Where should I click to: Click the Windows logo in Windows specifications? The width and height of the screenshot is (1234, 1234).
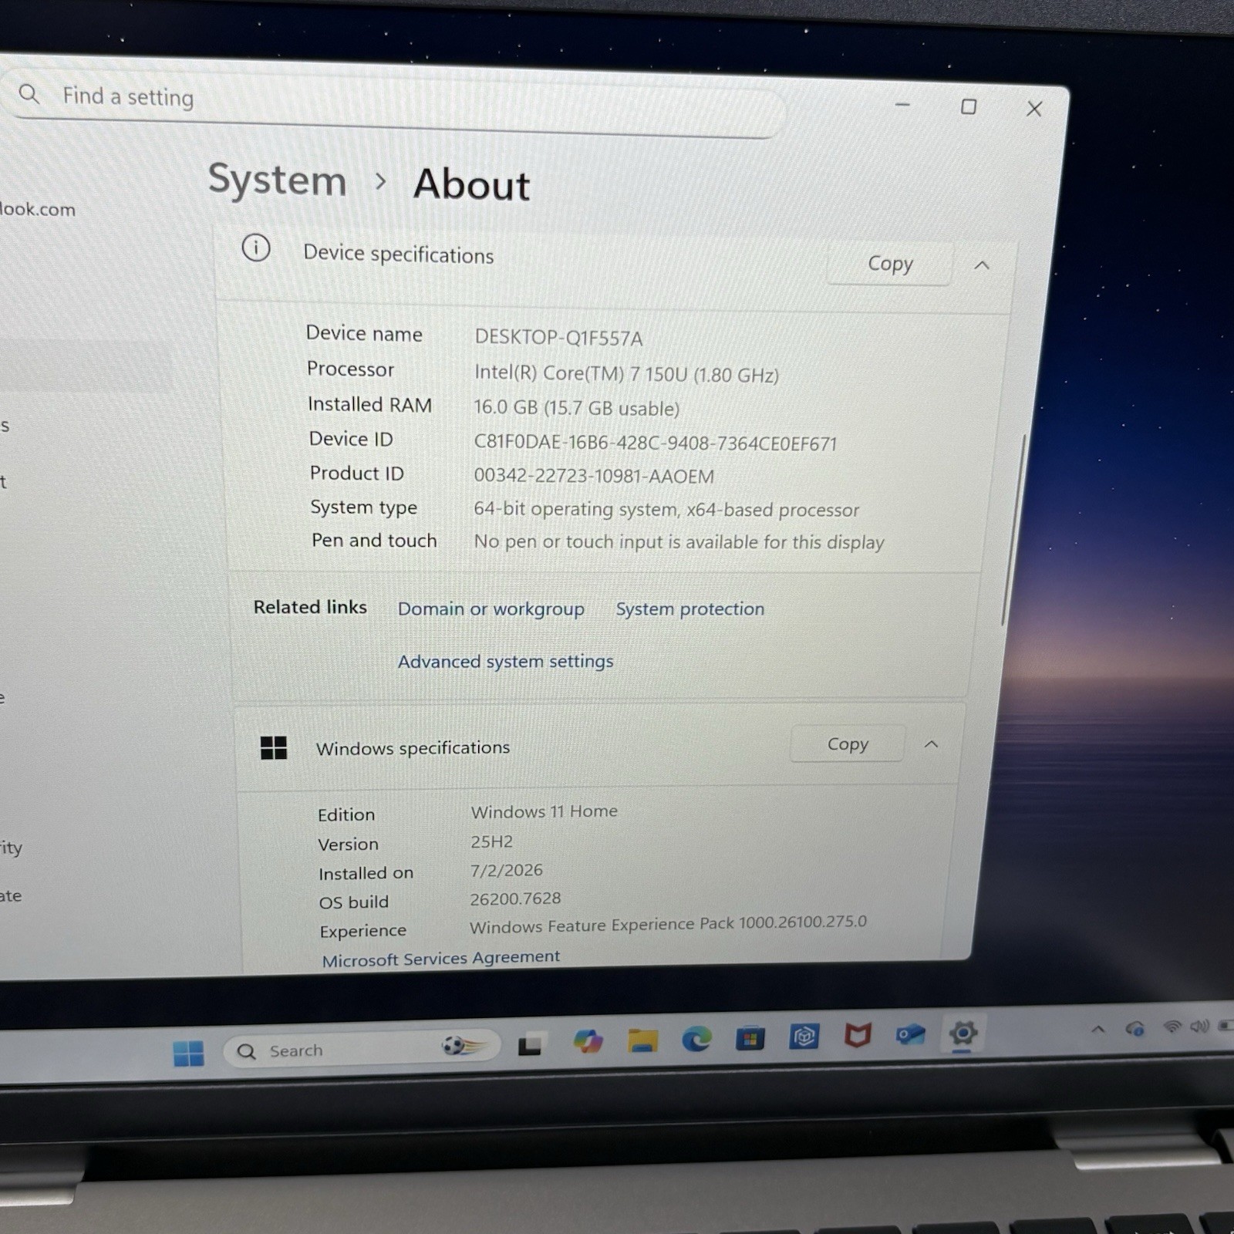tap(273, 747)
